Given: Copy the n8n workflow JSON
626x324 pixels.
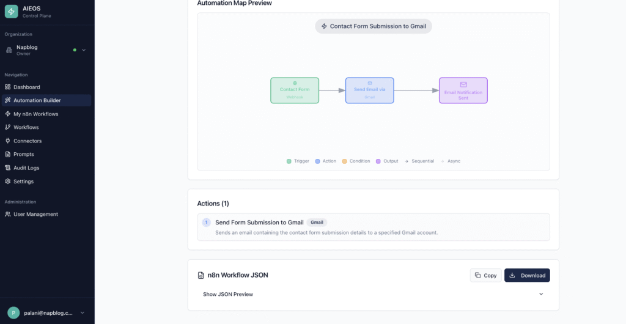Looking at the screenshot, I should click(x=485, y=275).
